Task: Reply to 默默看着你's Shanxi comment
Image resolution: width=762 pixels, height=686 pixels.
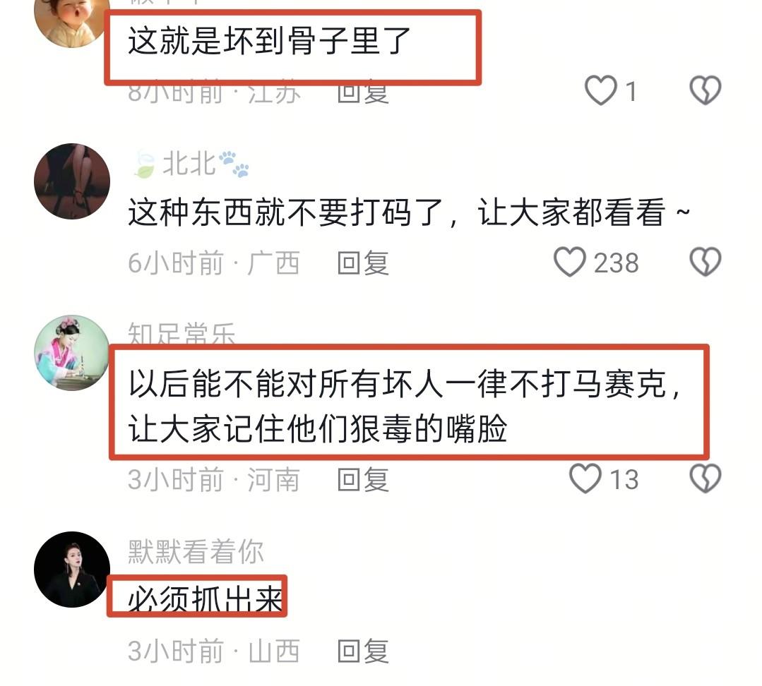Action: pyautogui.click(x=363, y=651)
